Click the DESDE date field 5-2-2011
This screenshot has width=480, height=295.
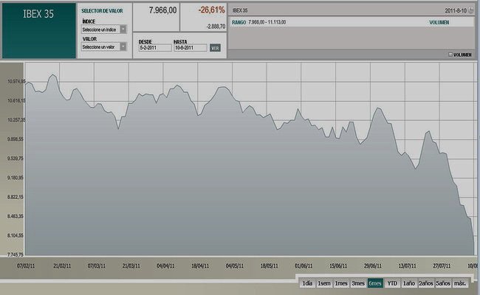coord(155,48)
